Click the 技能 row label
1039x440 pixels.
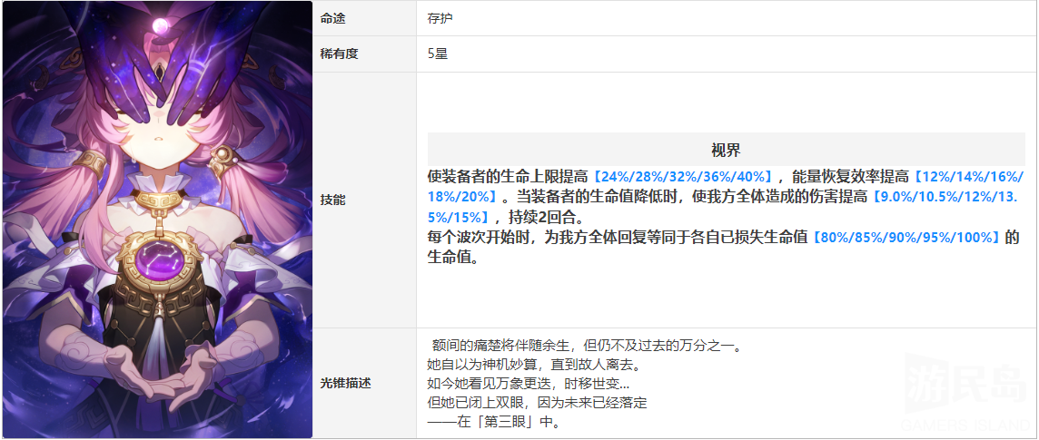[x=333, y=200]
